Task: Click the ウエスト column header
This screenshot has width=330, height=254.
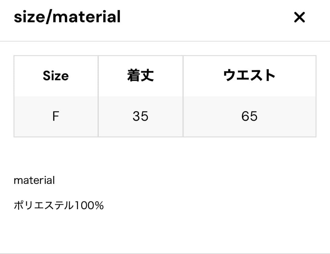Action: click(x=249, y=76)
